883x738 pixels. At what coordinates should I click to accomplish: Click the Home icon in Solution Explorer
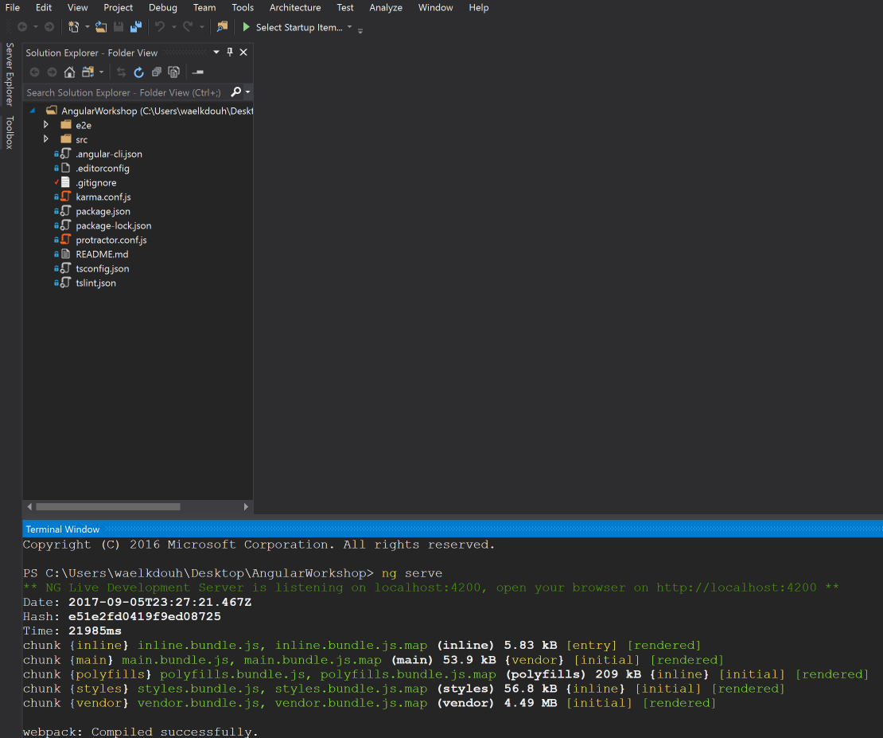69,72
